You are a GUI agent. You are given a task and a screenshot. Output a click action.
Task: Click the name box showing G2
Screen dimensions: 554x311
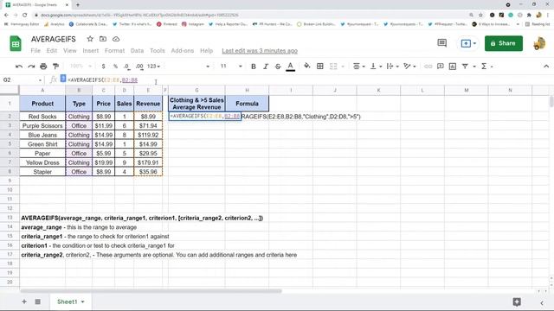coord(22,80)
